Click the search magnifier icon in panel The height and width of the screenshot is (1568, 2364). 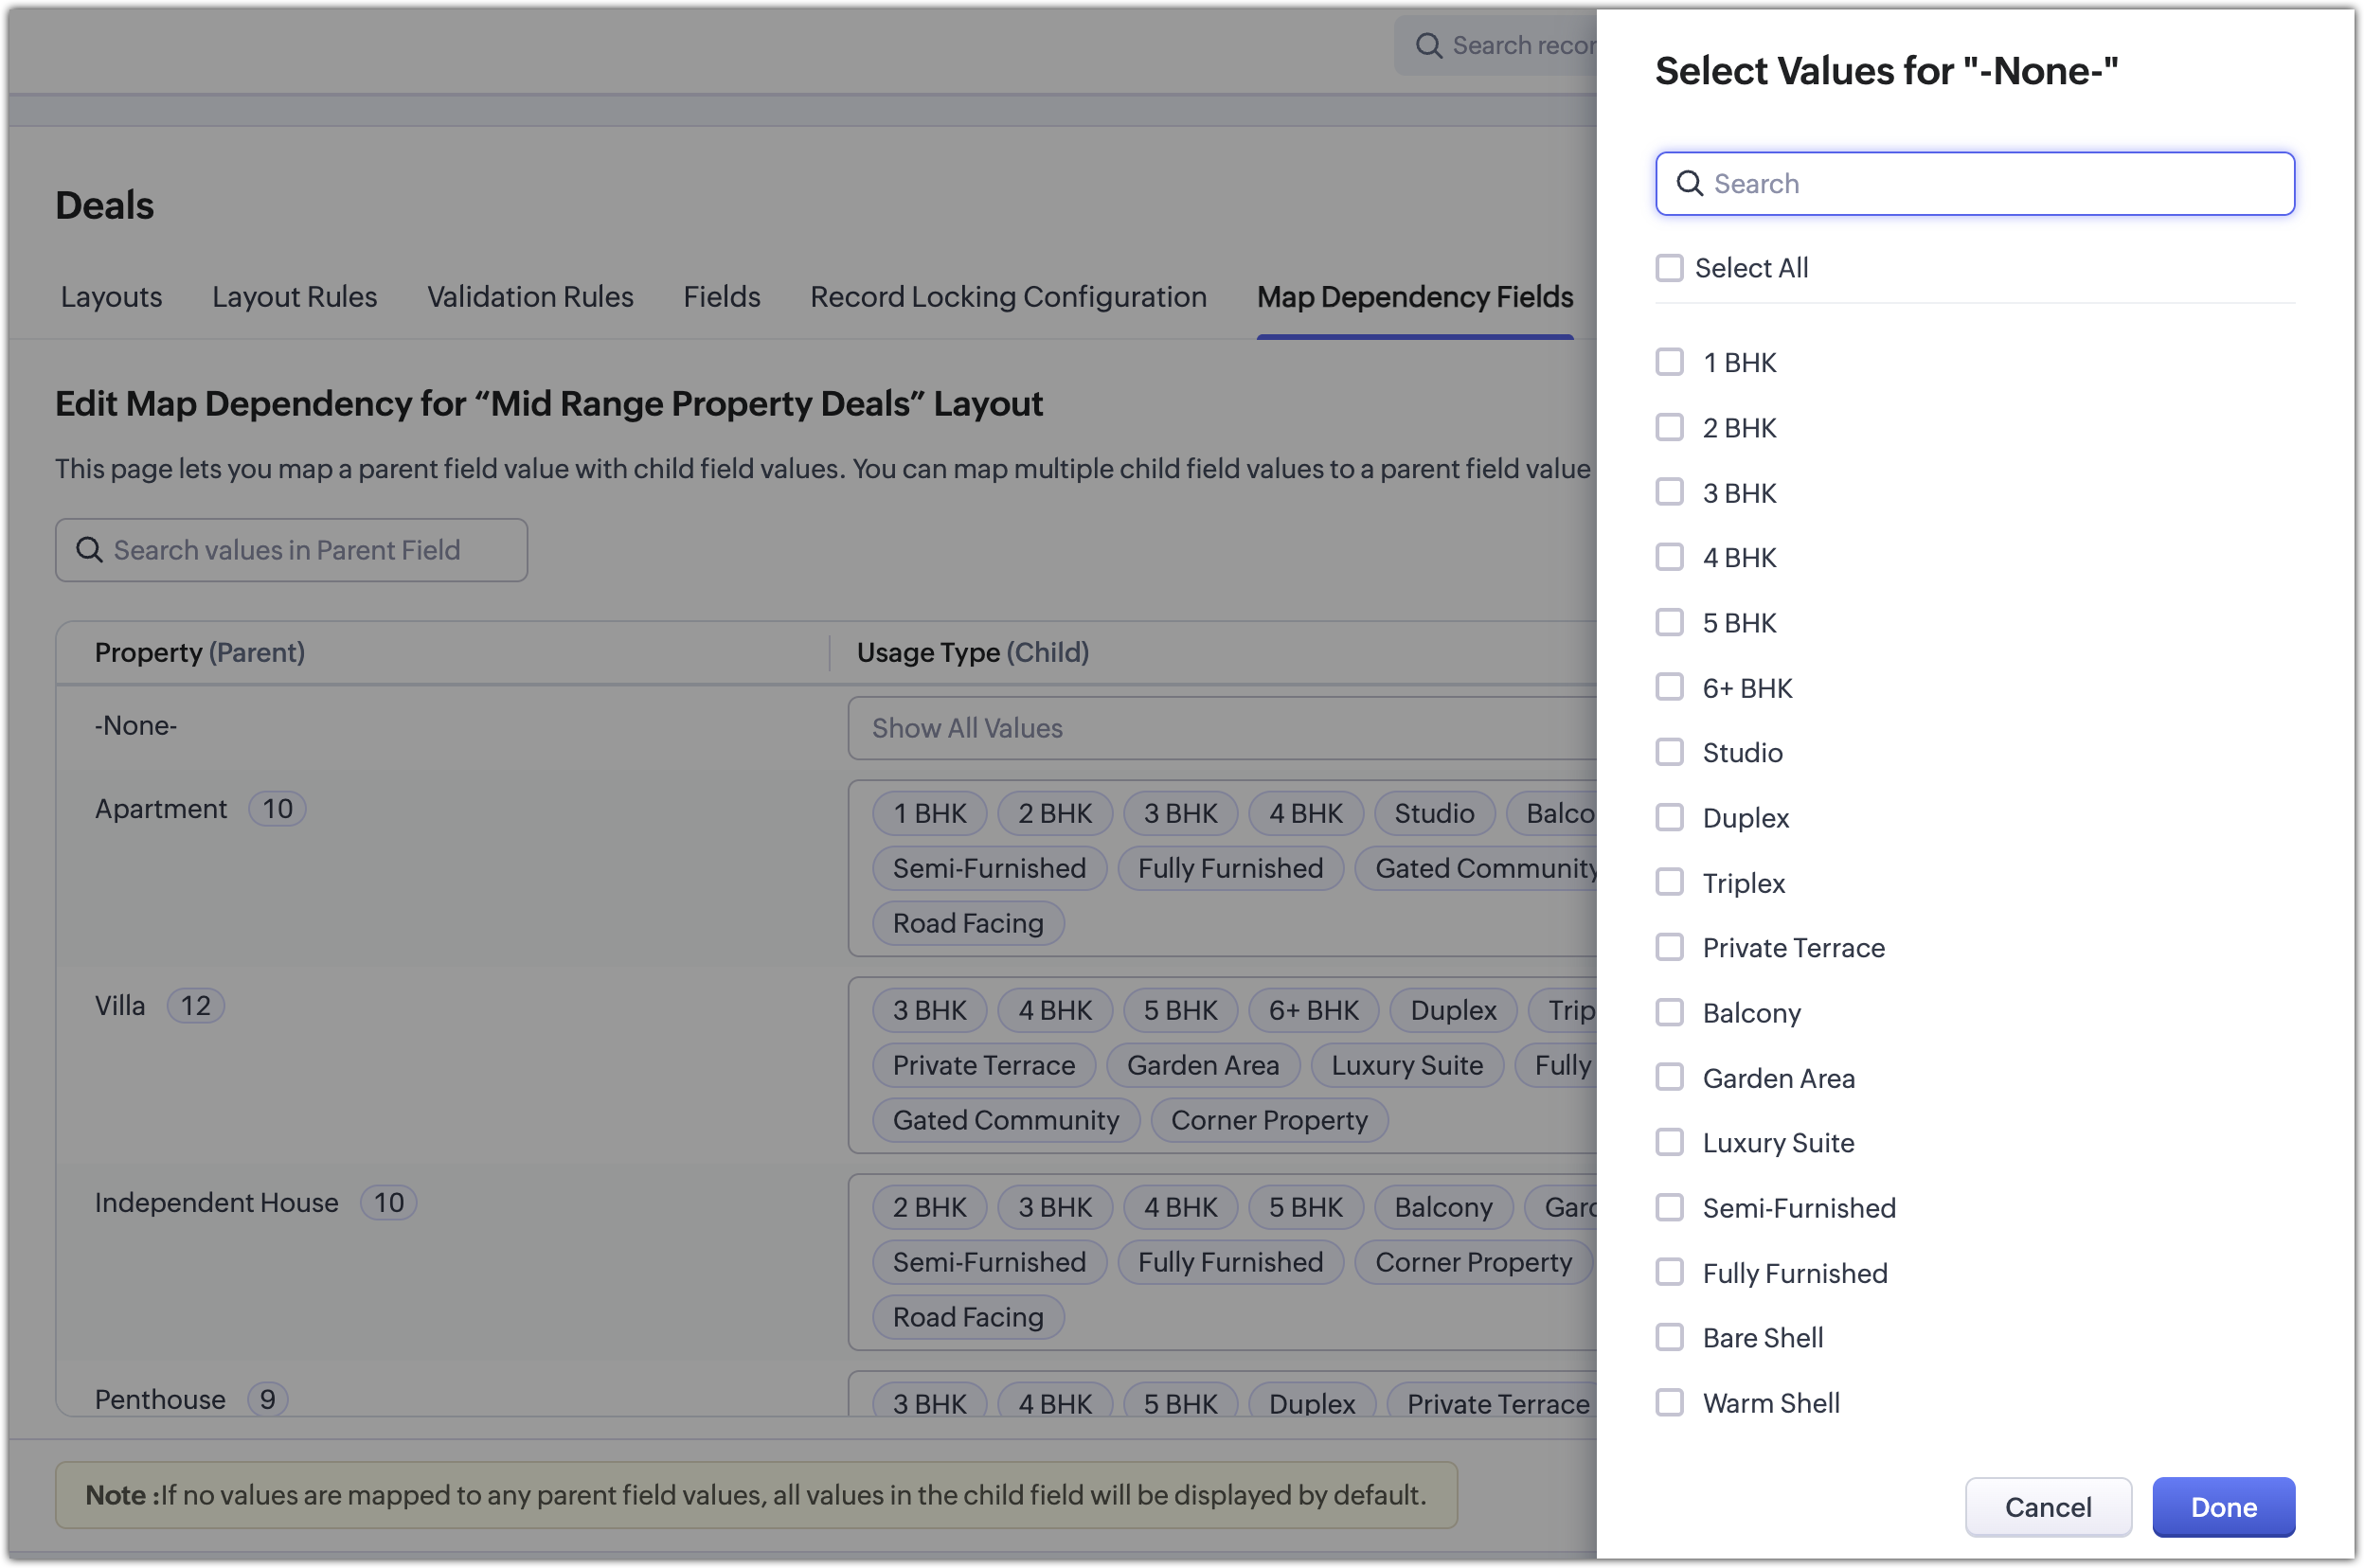click(x=1689, y=183)
